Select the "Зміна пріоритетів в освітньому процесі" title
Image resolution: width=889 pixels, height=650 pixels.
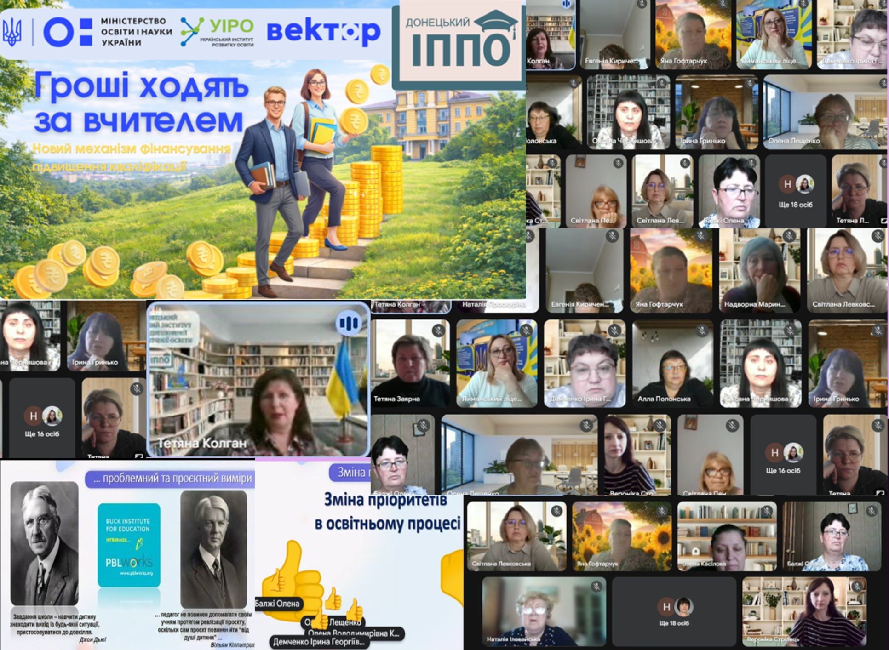point(388,511)
